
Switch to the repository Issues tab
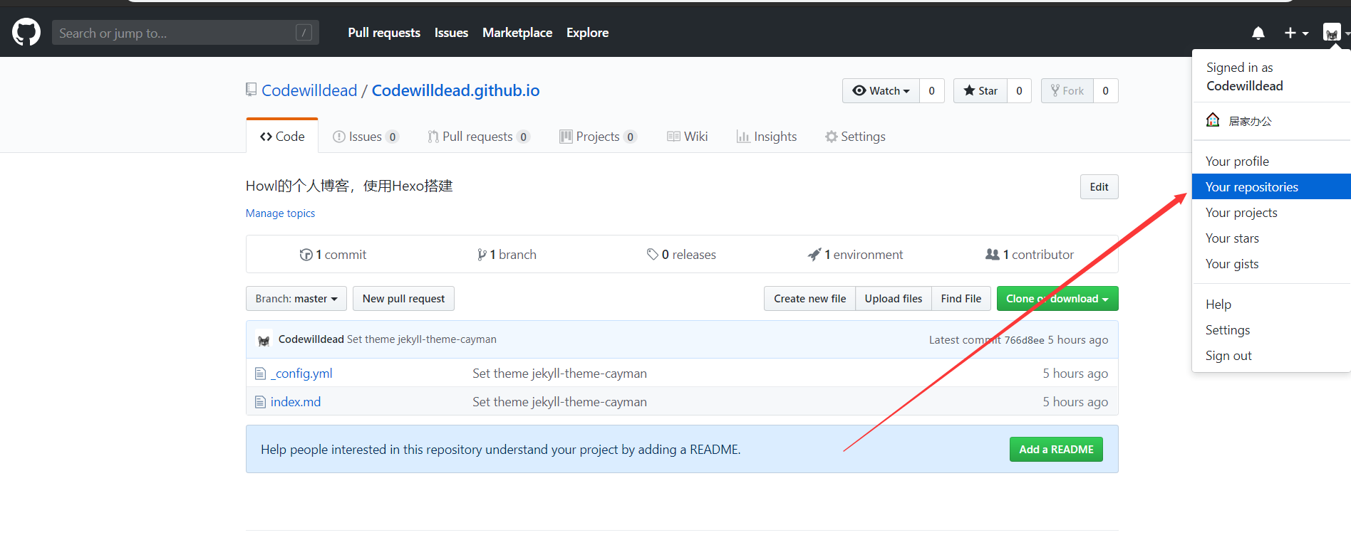point(366,136)
